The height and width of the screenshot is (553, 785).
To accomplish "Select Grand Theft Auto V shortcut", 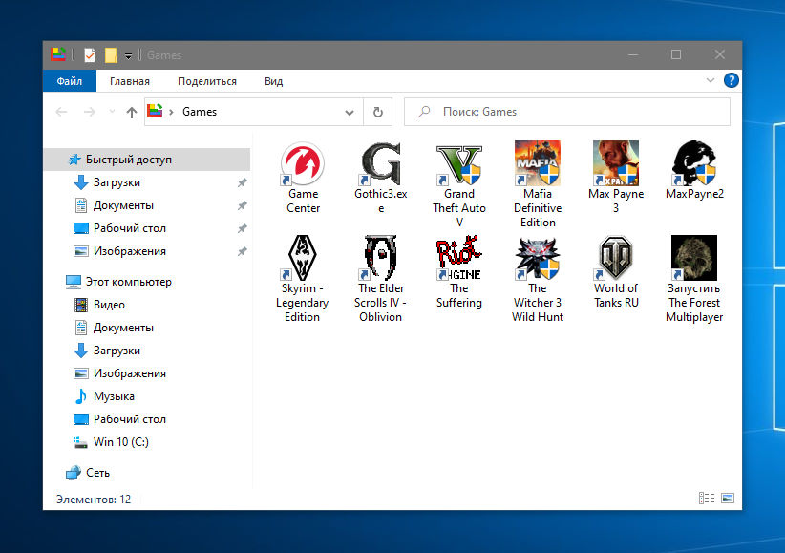I will tap(459, 163).
